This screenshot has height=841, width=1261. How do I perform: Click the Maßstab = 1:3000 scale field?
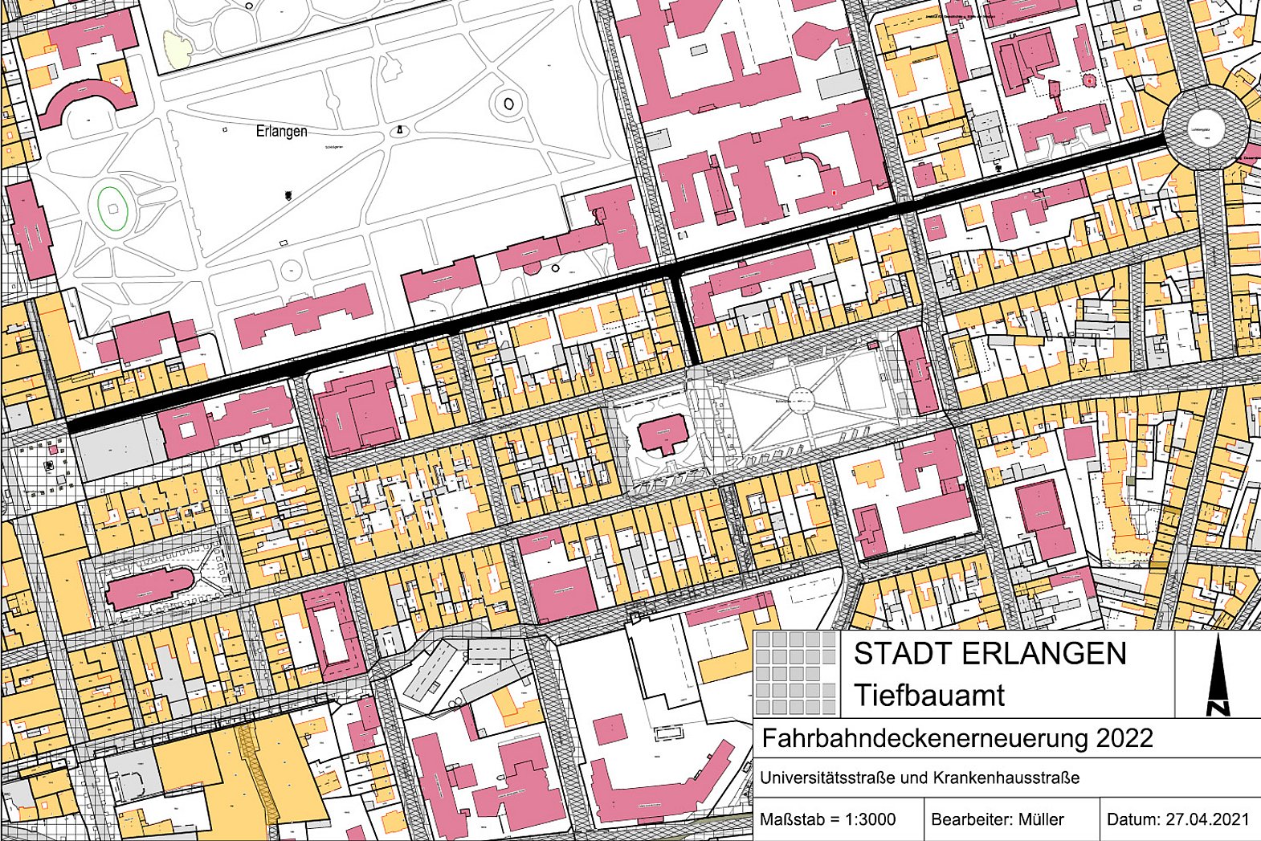pos(827,819)
